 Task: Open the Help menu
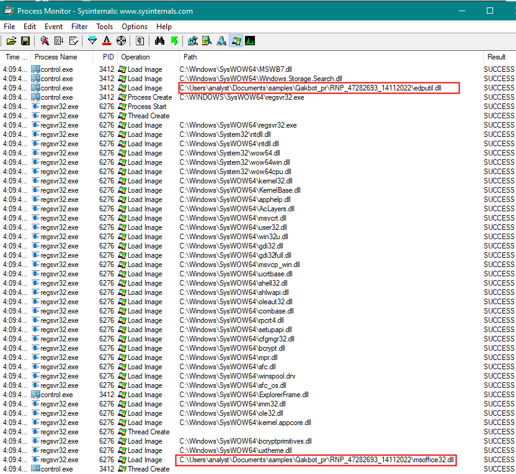164,27
